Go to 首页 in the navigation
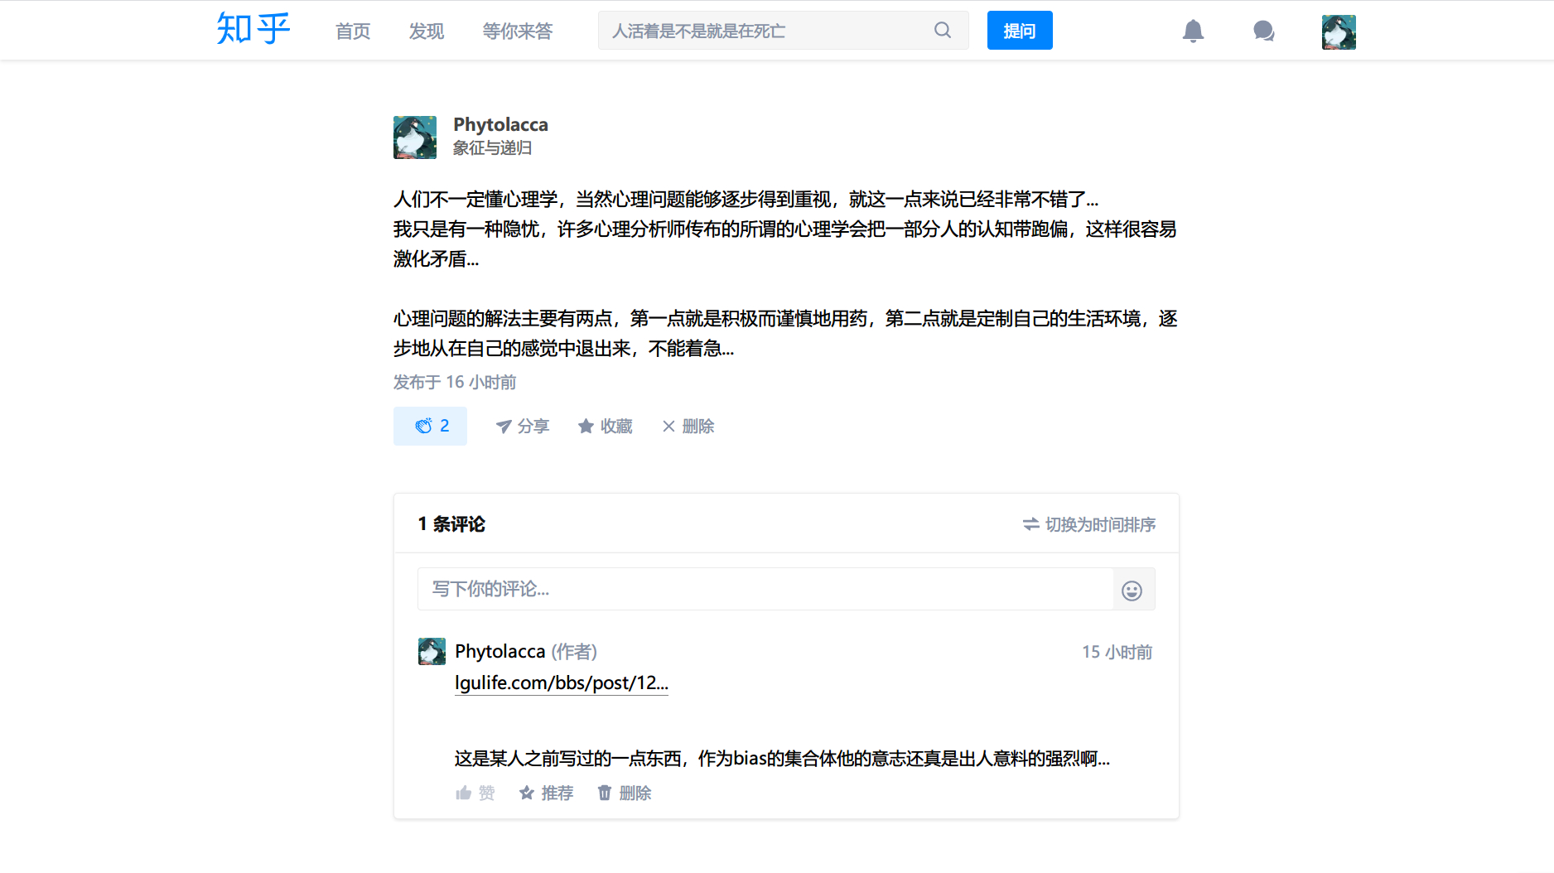Viewport: 1554px width, 873px height. [353, 31]
